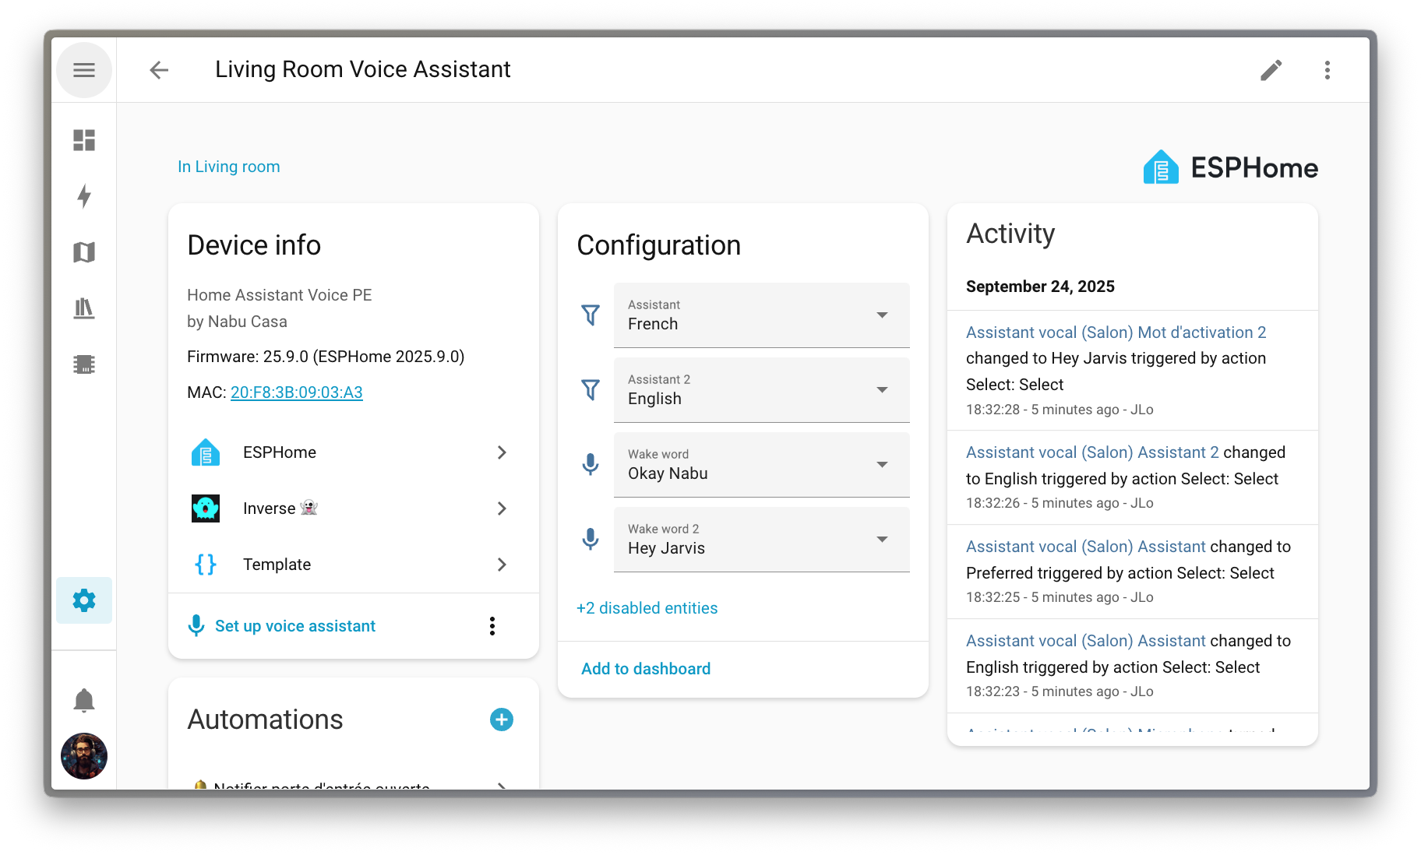Add a new automation with the plus button
This screenshot has height=855, width=1421.
pyautogui.click(x=502, y=720)
